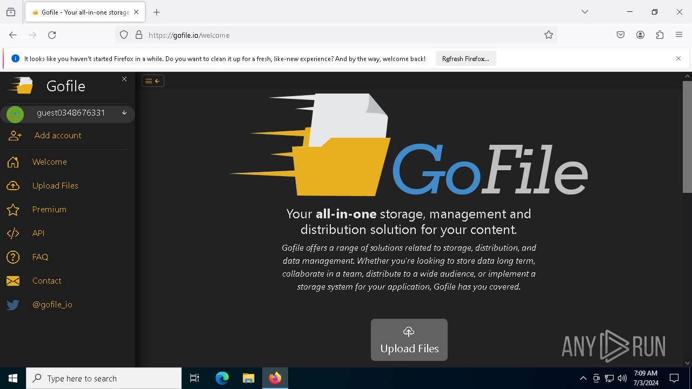
Task: Open Firefox View recent browsing icon
Action: click(11, 12)
